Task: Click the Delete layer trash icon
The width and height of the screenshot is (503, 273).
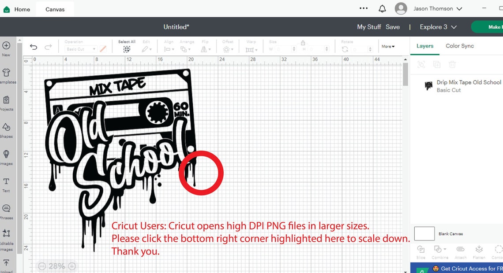Action: click(x=452, y=65)
